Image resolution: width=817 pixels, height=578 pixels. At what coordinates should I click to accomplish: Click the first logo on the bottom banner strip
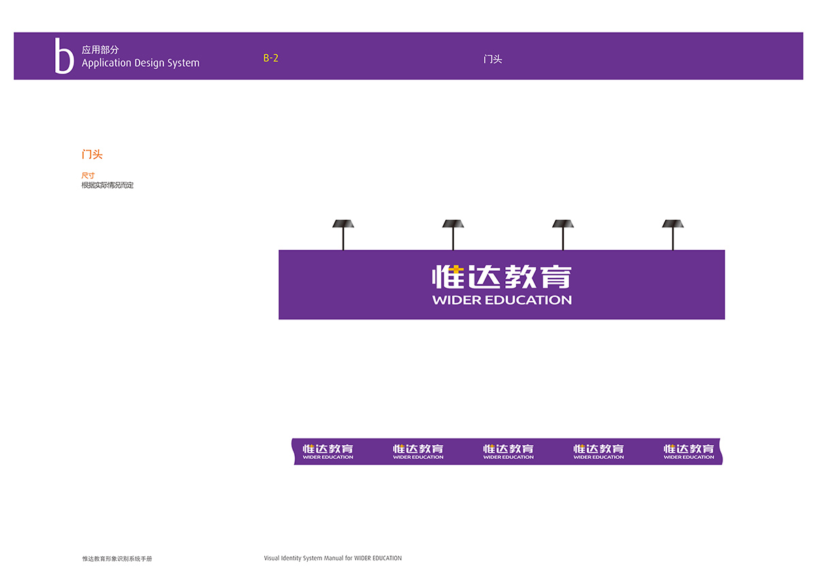coord(328,451)
